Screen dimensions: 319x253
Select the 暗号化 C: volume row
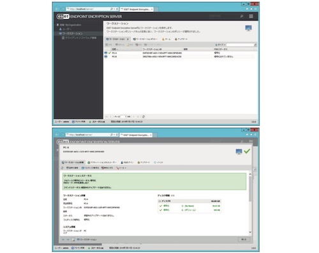point(189,206)
